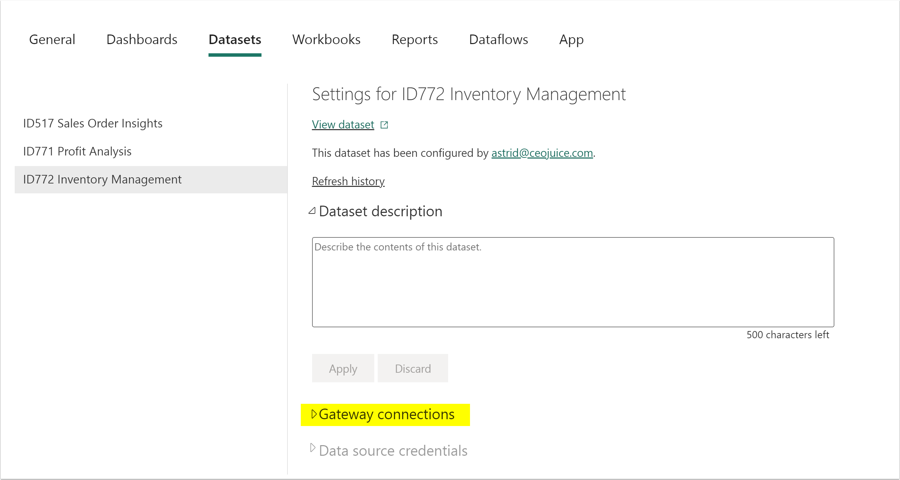Open Refresh history
The image size is (900, 480).
tap(348, 181)
